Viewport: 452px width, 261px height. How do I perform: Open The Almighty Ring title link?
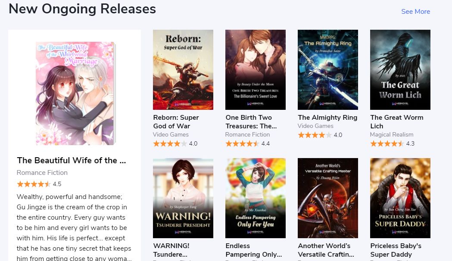pos(327,118)
